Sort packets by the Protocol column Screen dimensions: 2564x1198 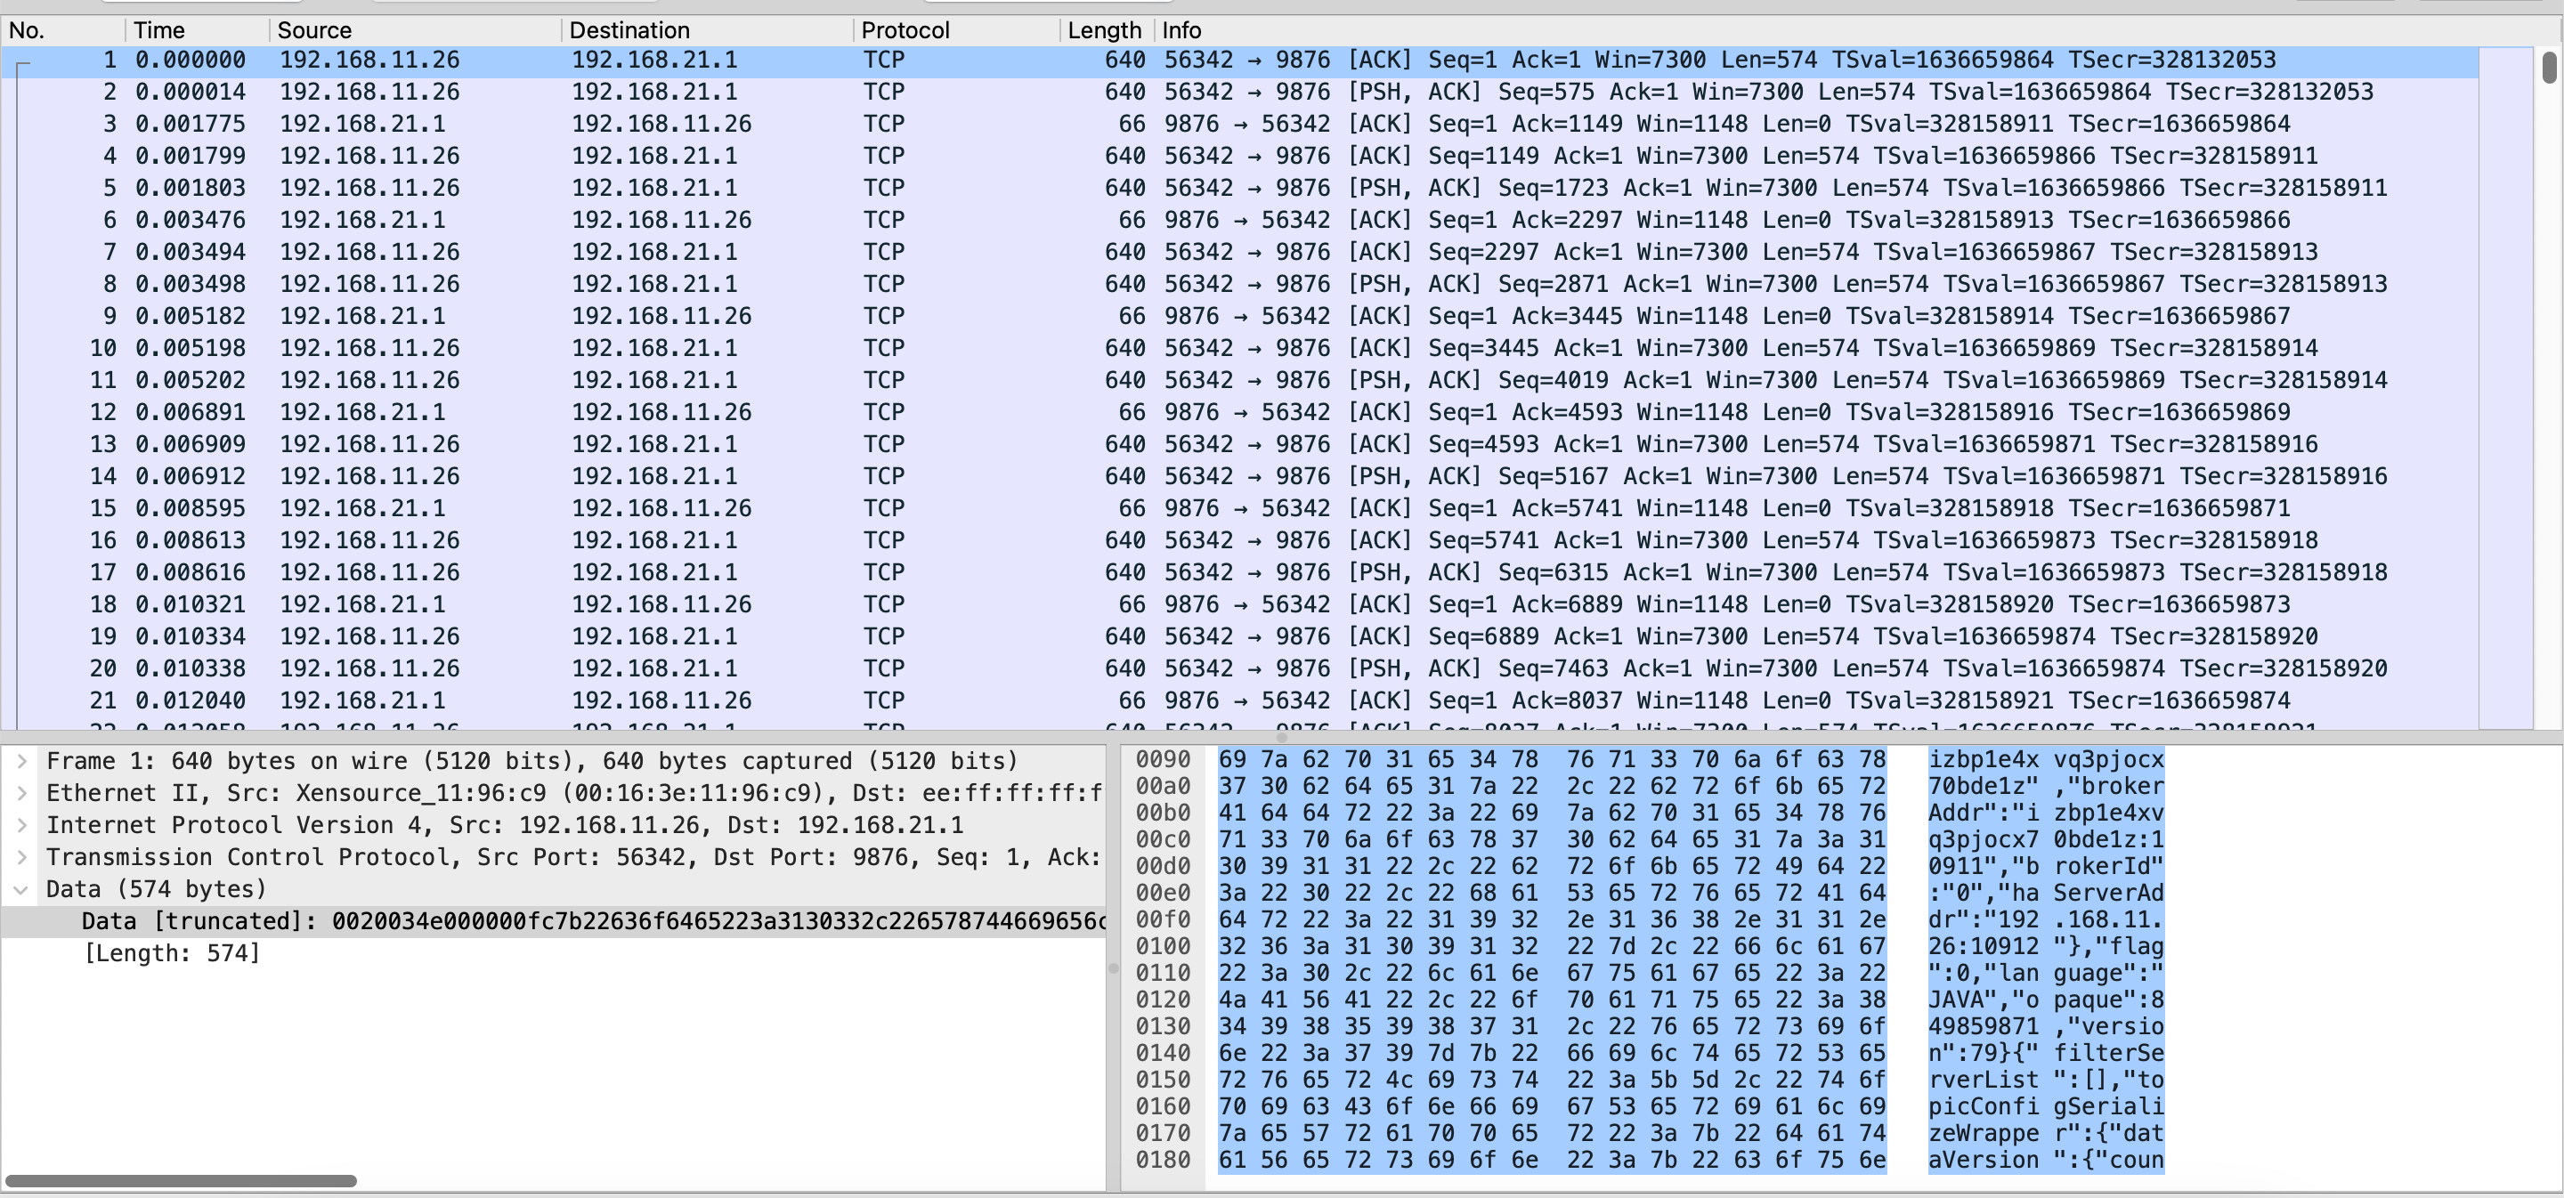coord(904,30)
